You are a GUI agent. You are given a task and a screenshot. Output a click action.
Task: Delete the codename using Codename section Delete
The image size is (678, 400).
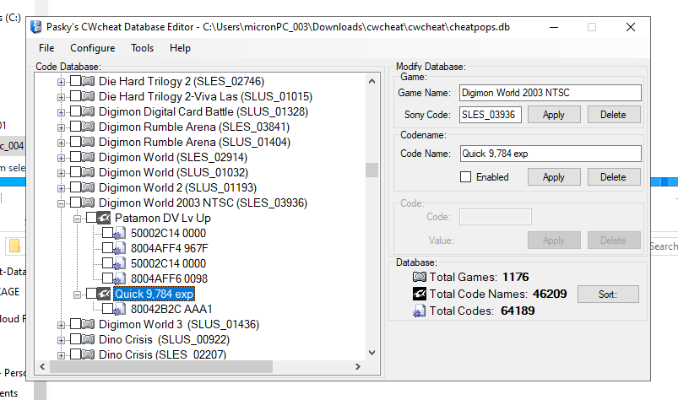[613, 177]
